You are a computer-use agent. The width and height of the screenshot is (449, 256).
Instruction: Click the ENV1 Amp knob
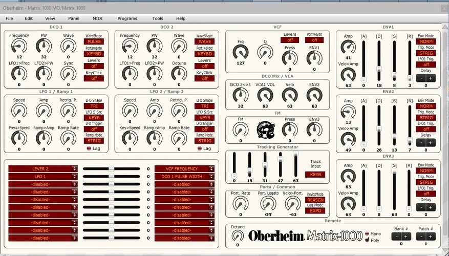(x=348, y=47)
